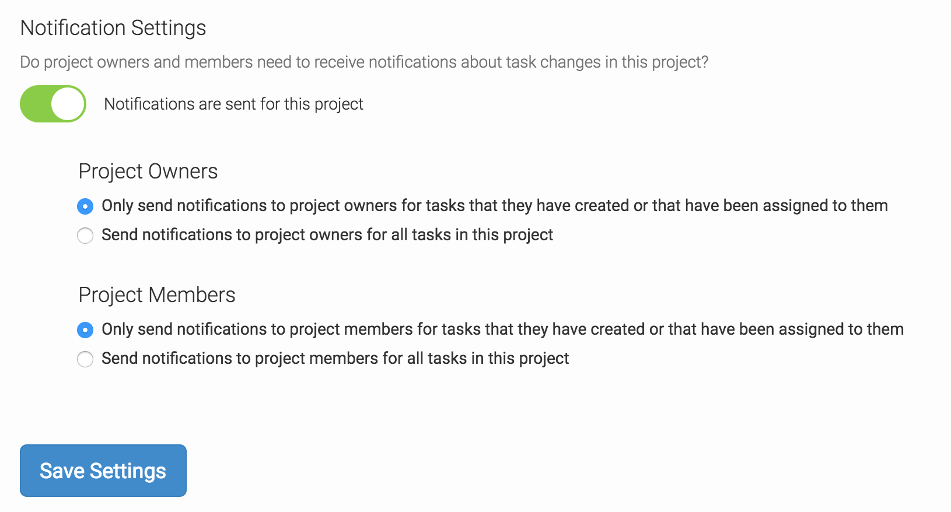Click the white knob of the notifications switch

click(x=68, y=104)
